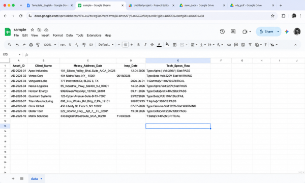Open the text wrapping dropdown
The image size is (305, 183).
[211, 45]
